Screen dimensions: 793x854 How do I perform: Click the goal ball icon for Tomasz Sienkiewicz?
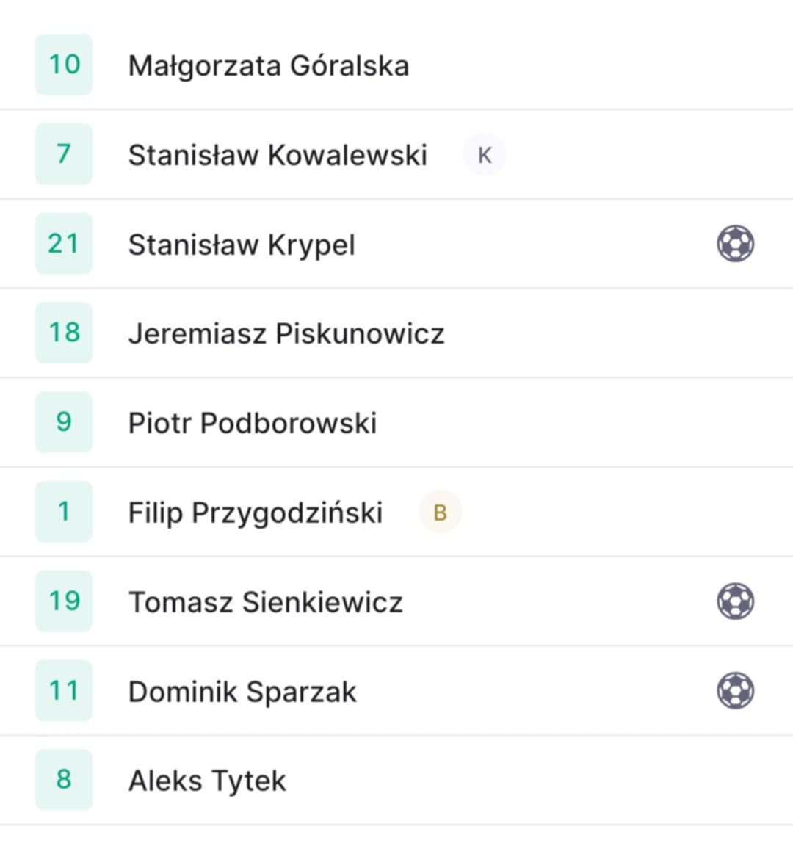(x=735, y=601)
